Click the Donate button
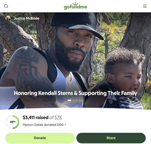The width and height of the screenshot is (151, 144). pyautogui.click(x=40, y=138)
